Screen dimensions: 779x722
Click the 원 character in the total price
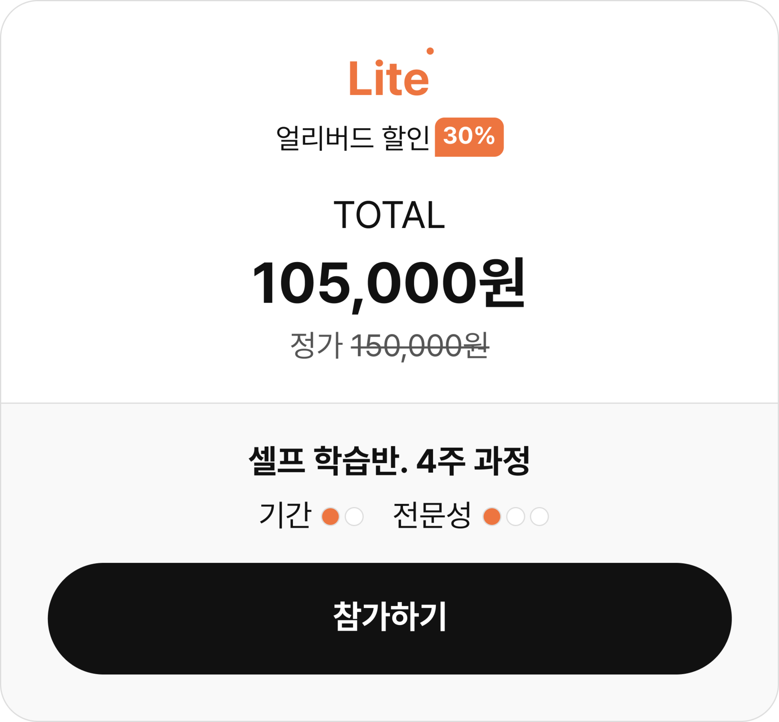click(x=502, y=282)
